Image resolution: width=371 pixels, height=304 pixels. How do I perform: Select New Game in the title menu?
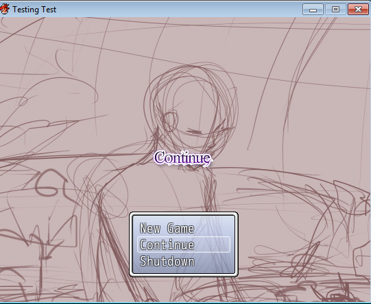[167, 229]
